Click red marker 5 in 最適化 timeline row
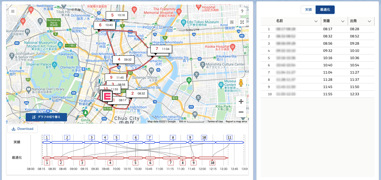Viewport: 381px width, 180px height. (135, 163)
